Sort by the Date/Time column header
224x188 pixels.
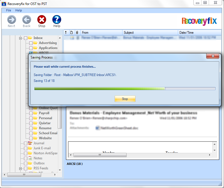200,33
